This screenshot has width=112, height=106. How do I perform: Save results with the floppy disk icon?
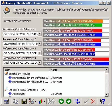pyautogui.click(x=24, y=101)
